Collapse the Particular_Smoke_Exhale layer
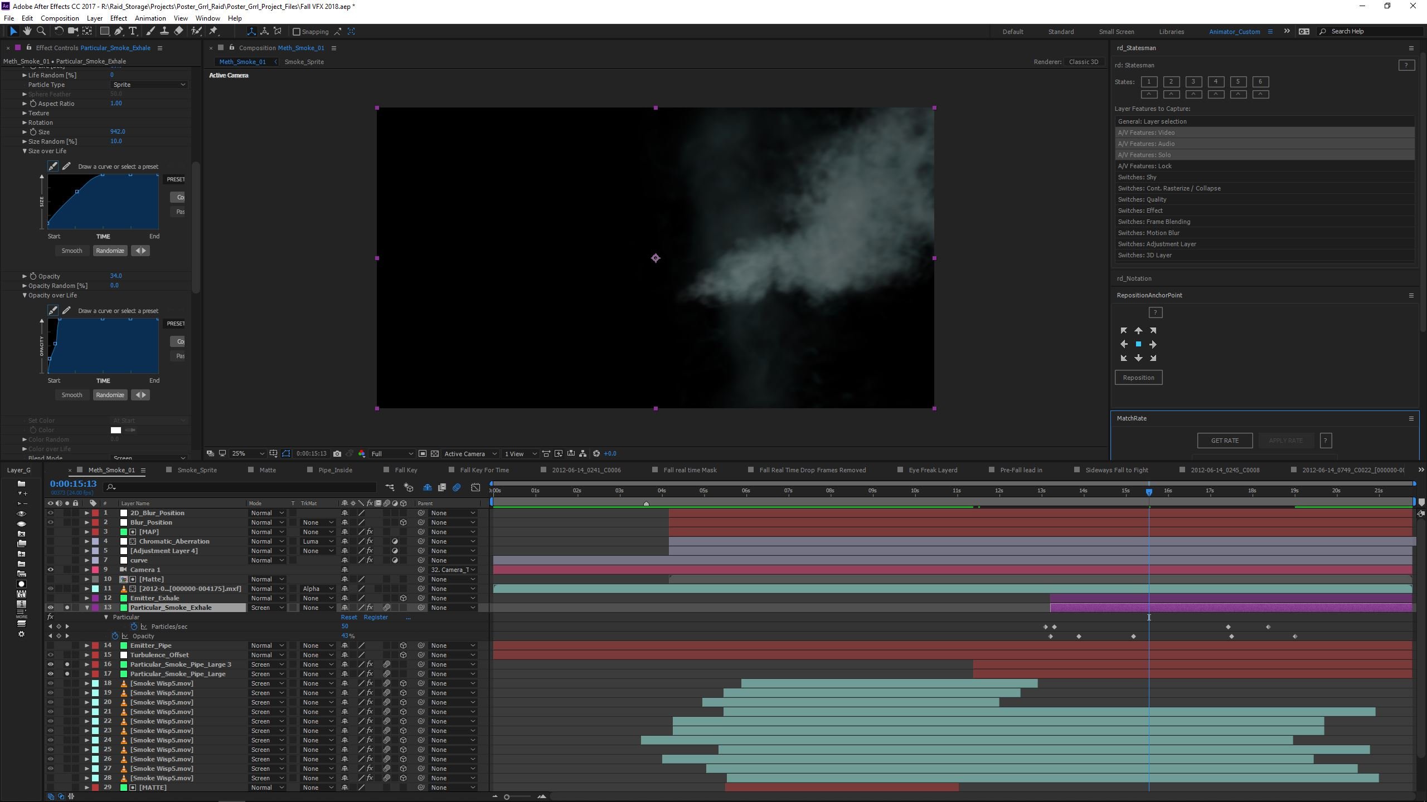 (87, 608)
